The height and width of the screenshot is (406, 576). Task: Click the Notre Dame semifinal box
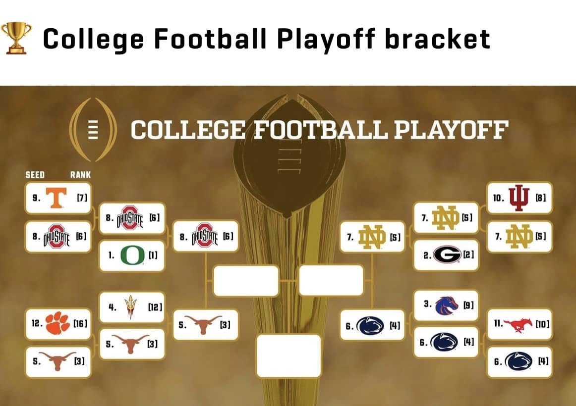tap(372, 237)
